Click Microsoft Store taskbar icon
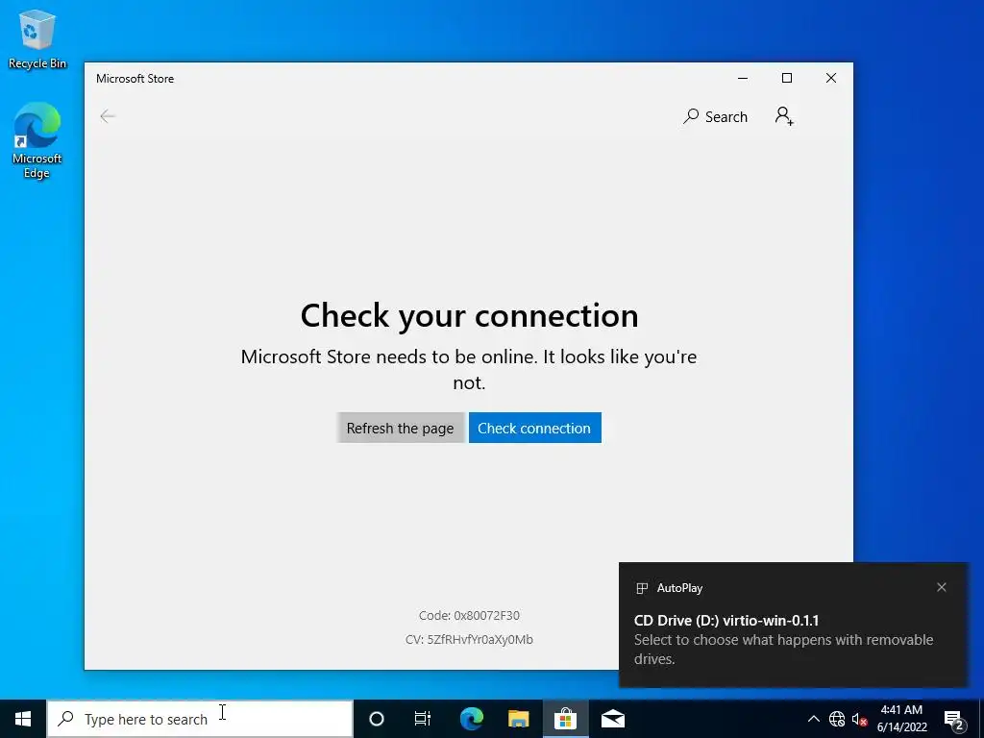The image size is (984, 738). tap(565, 719)
